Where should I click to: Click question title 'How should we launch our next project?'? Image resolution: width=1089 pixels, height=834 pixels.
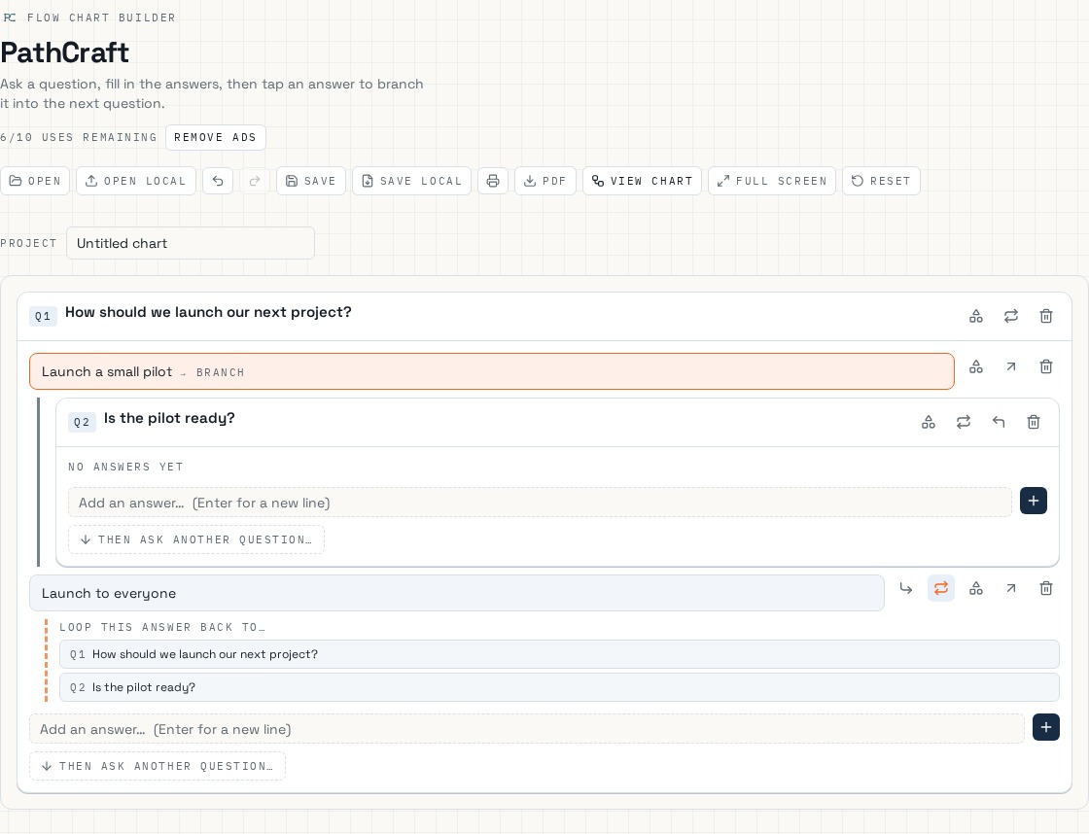click(x=208, y=312)
